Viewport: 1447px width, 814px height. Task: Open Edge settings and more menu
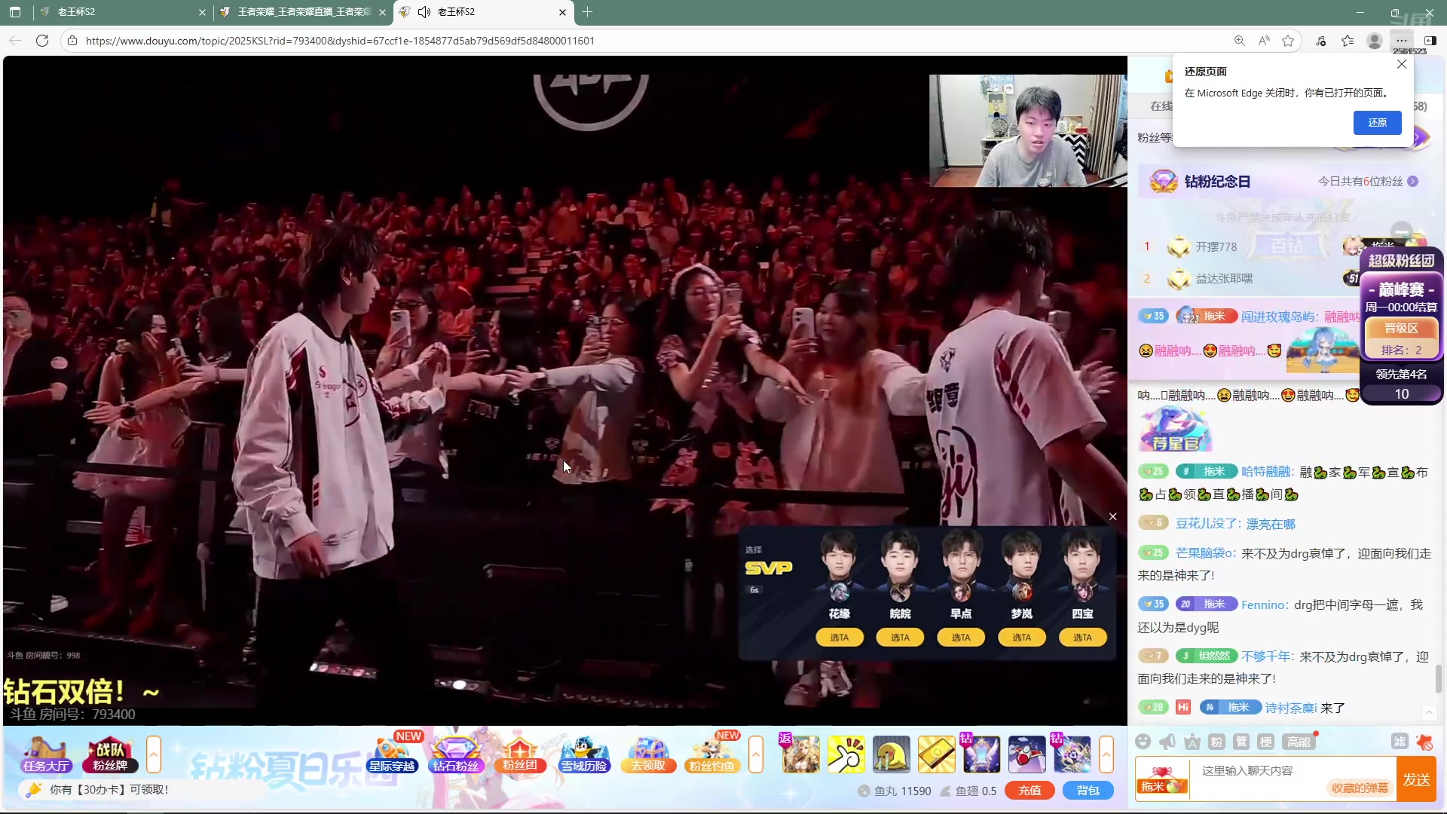click(1401, 41)
